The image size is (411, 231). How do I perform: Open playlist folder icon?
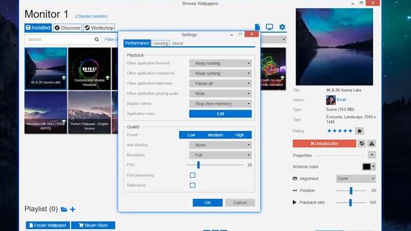click(64, 209)
